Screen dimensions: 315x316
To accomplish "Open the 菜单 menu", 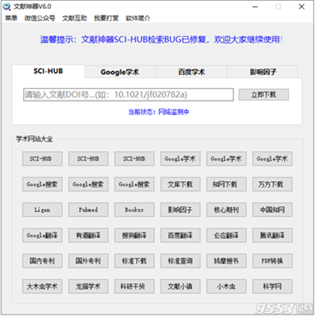I will coord(11,18).
